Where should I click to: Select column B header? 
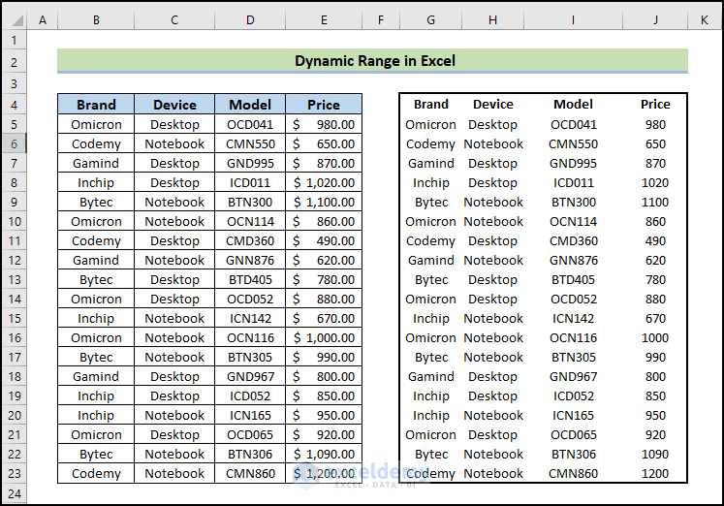click(96, 19)
